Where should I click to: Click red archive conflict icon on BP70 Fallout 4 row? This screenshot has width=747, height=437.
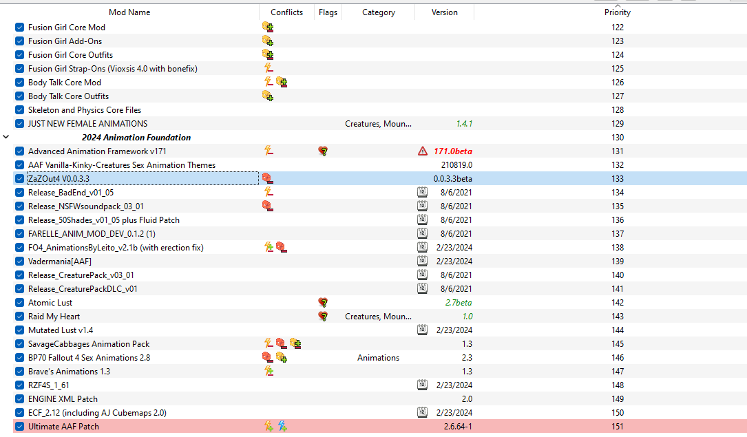pyautogui.click(x=268, y=357)
